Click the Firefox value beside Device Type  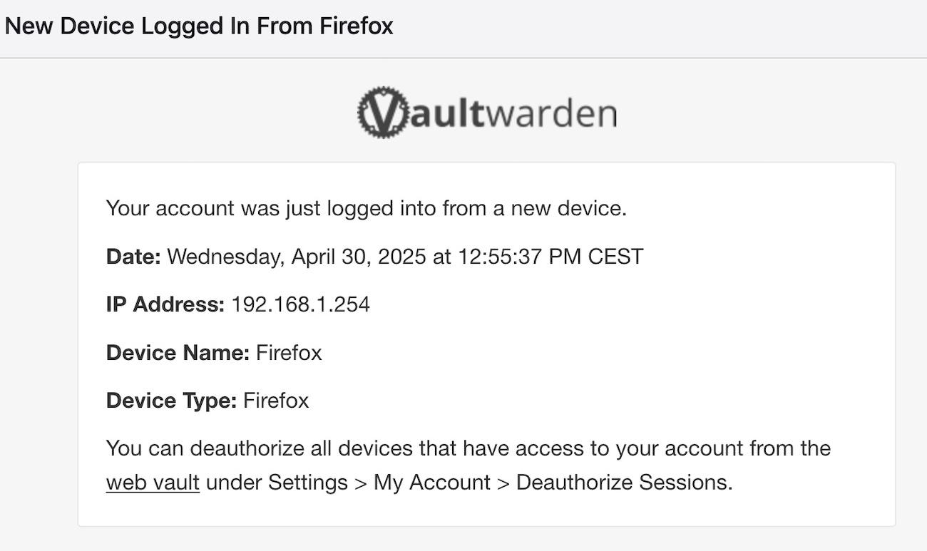coord(276,401)
